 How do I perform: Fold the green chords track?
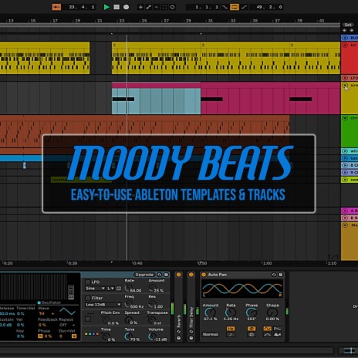[x=345, y=118]
